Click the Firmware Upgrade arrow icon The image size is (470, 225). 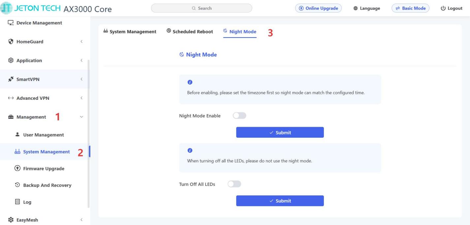pos(17,168)
